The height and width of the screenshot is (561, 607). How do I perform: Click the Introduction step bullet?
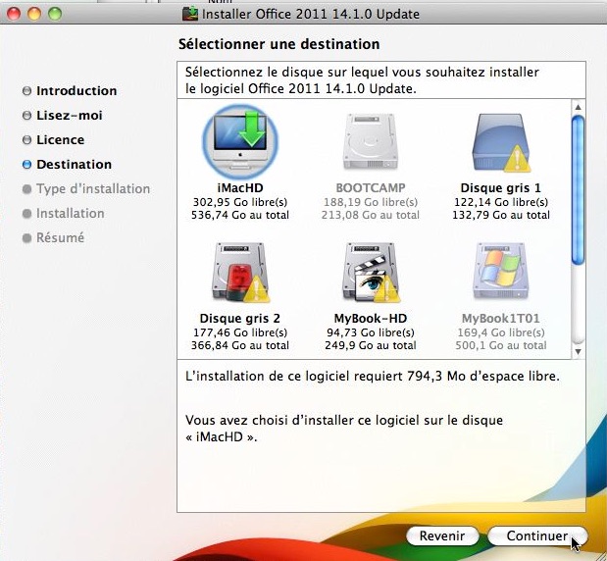(x=26, y=91)
